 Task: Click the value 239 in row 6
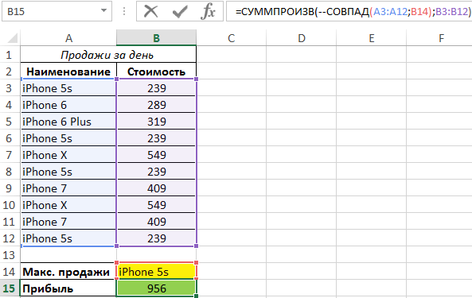[157, 138]
